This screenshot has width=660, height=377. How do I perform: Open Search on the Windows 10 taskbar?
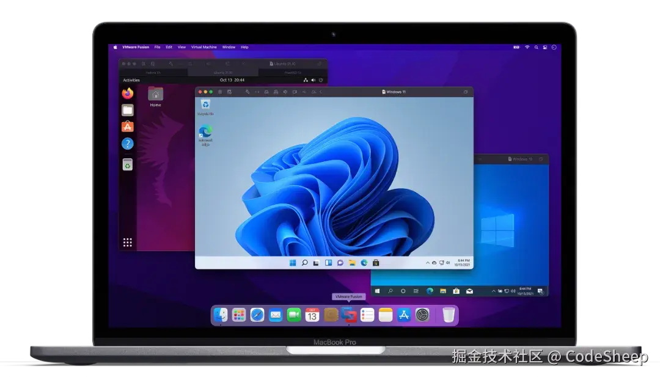coord(390,291)
